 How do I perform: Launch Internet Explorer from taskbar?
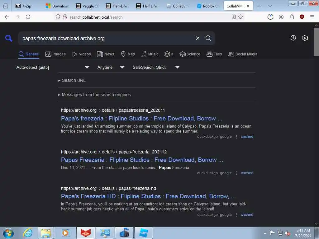point(28,233)
